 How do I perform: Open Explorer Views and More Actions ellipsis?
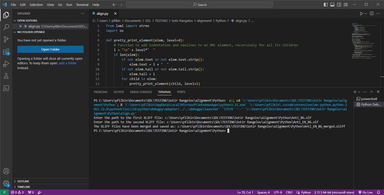point(83,14)
